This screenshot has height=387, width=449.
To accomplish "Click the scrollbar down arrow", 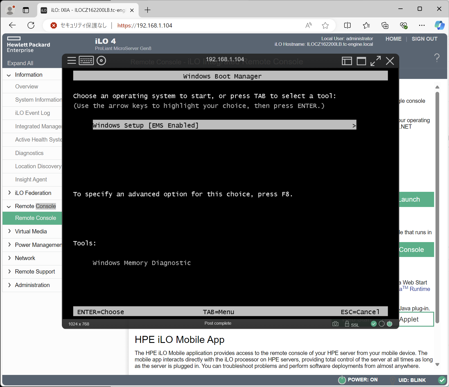I will pyautogui.click(x=437, y=365).
